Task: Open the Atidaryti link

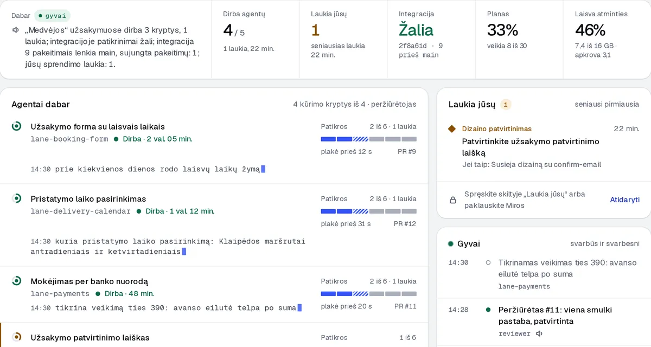Action: click(624, 200)
